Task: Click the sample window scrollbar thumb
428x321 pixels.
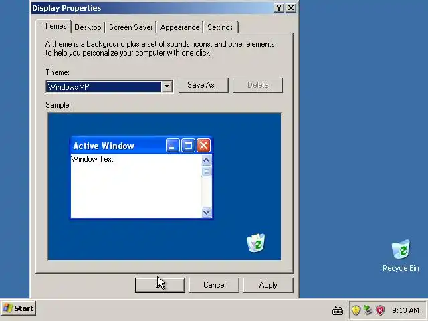Action: pyautogui.click(x=206, y=171)
